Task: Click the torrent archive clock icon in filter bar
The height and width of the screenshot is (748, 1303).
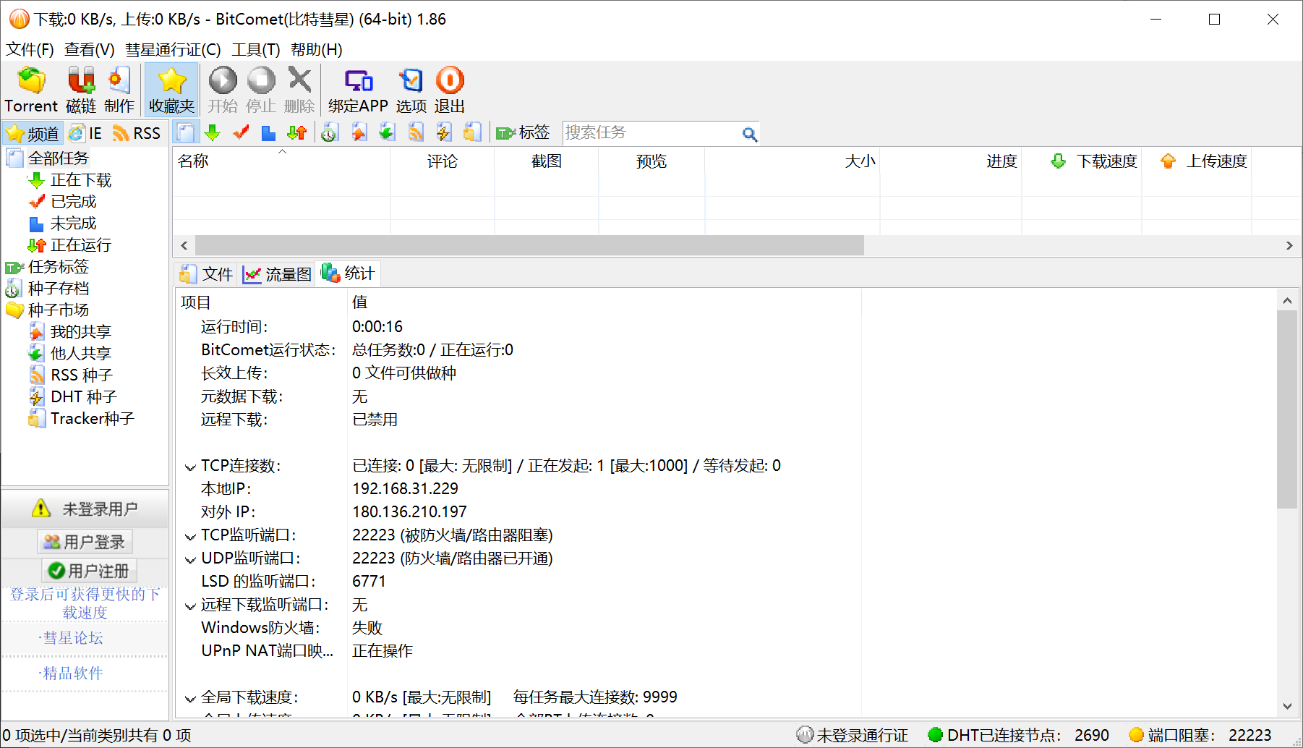Action: [330, 132]
